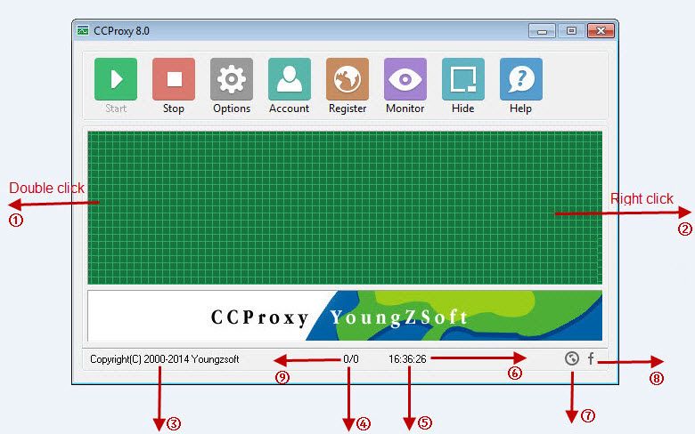
Task: Close the CCProxy 8.0 window
Action: coord(601,30)
